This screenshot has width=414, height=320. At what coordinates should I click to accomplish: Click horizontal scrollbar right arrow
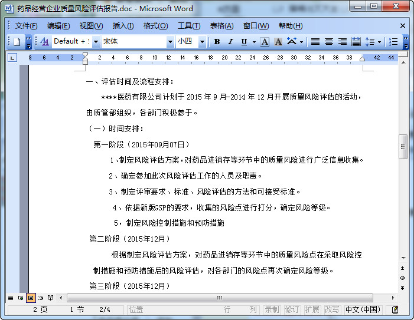click(393, 298)
